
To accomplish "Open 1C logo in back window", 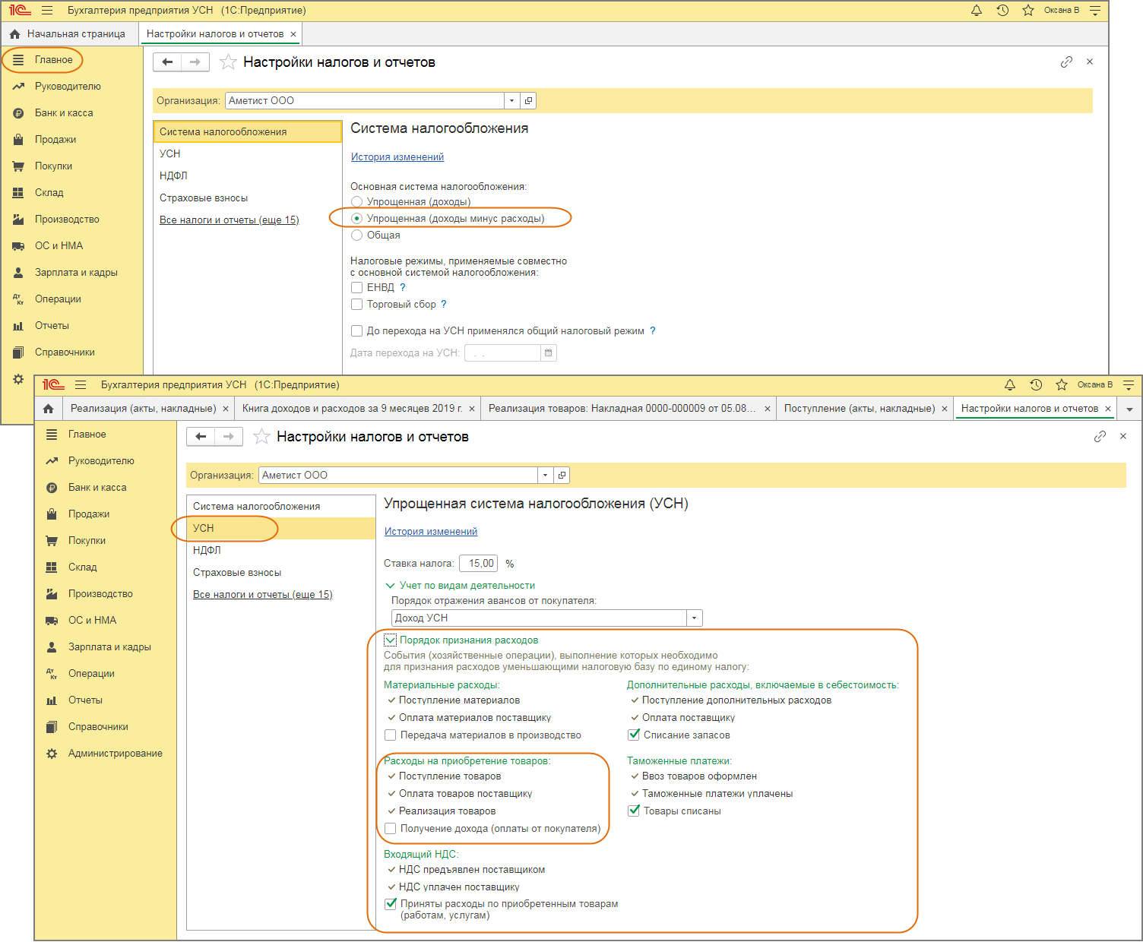I will click(20, 11).
